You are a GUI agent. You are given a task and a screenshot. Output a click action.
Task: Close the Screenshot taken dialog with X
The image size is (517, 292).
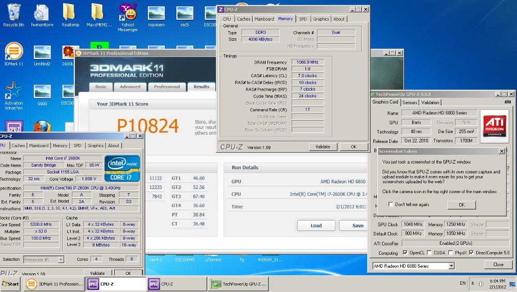click(x=501, y=151)
